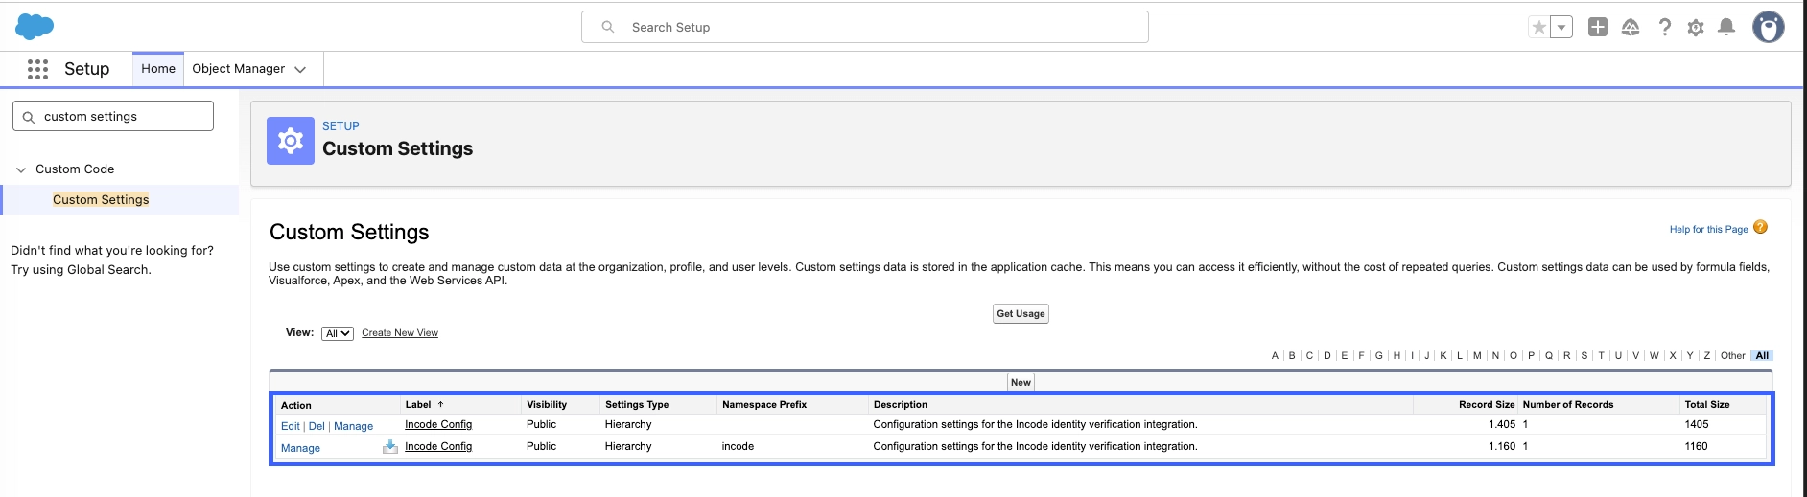This screenshot has height=497, width=1807.
Task: Click the incode namespace prefix cell
Action: (x=738, y=446)
